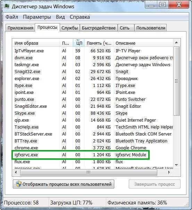Click the vertical scrollbar up arrow

click(x=176, y=43)
